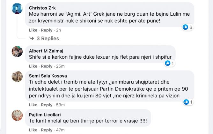Image resolution: width=213 pixels, height=134 pixels.
Task: Open Semi Sala Kosova's profile picture
Action: (17, 77)
